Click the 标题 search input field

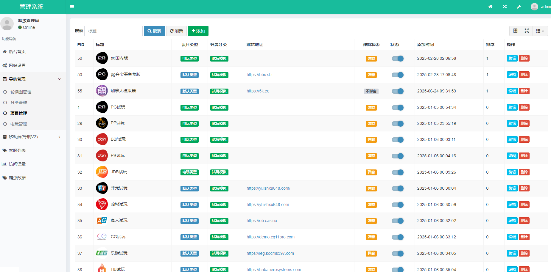coord(113,31)
